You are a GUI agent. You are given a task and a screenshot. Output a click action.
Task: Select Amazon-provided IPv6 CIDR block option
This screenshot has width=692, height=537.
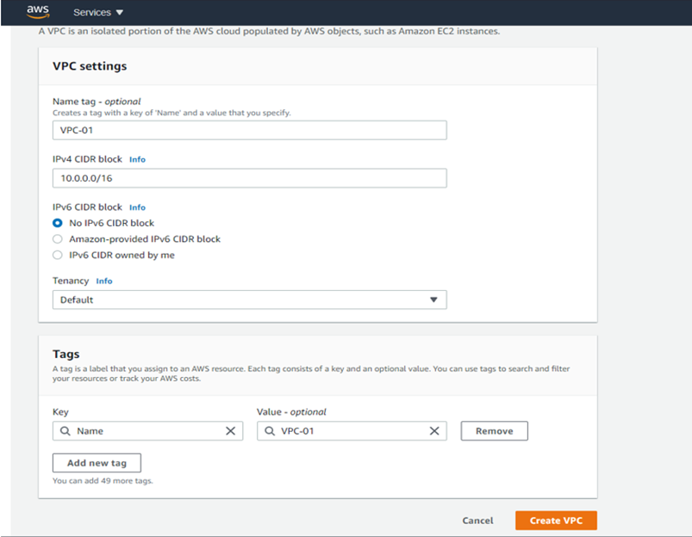[x=58, y=239]
